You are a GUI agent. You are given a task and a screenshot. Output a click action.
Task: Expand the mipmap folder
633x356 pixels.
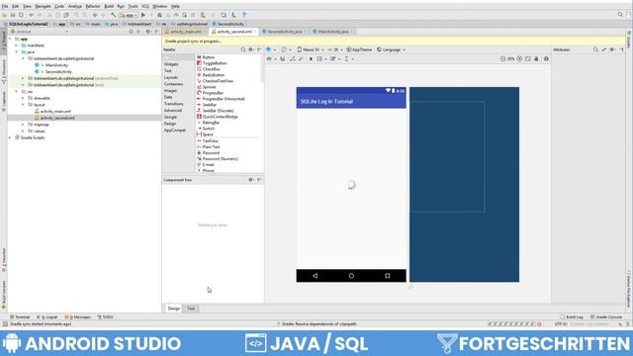[x=23, y=125]
